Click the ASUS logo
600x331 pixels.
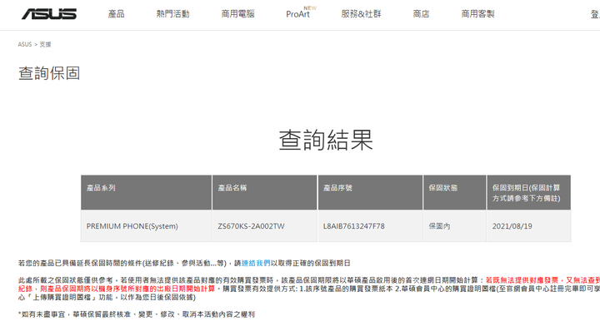[x=49, y=14]
